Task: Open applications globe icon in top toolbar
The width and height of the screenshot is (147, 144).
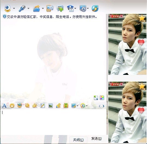Action: [95, 8]
